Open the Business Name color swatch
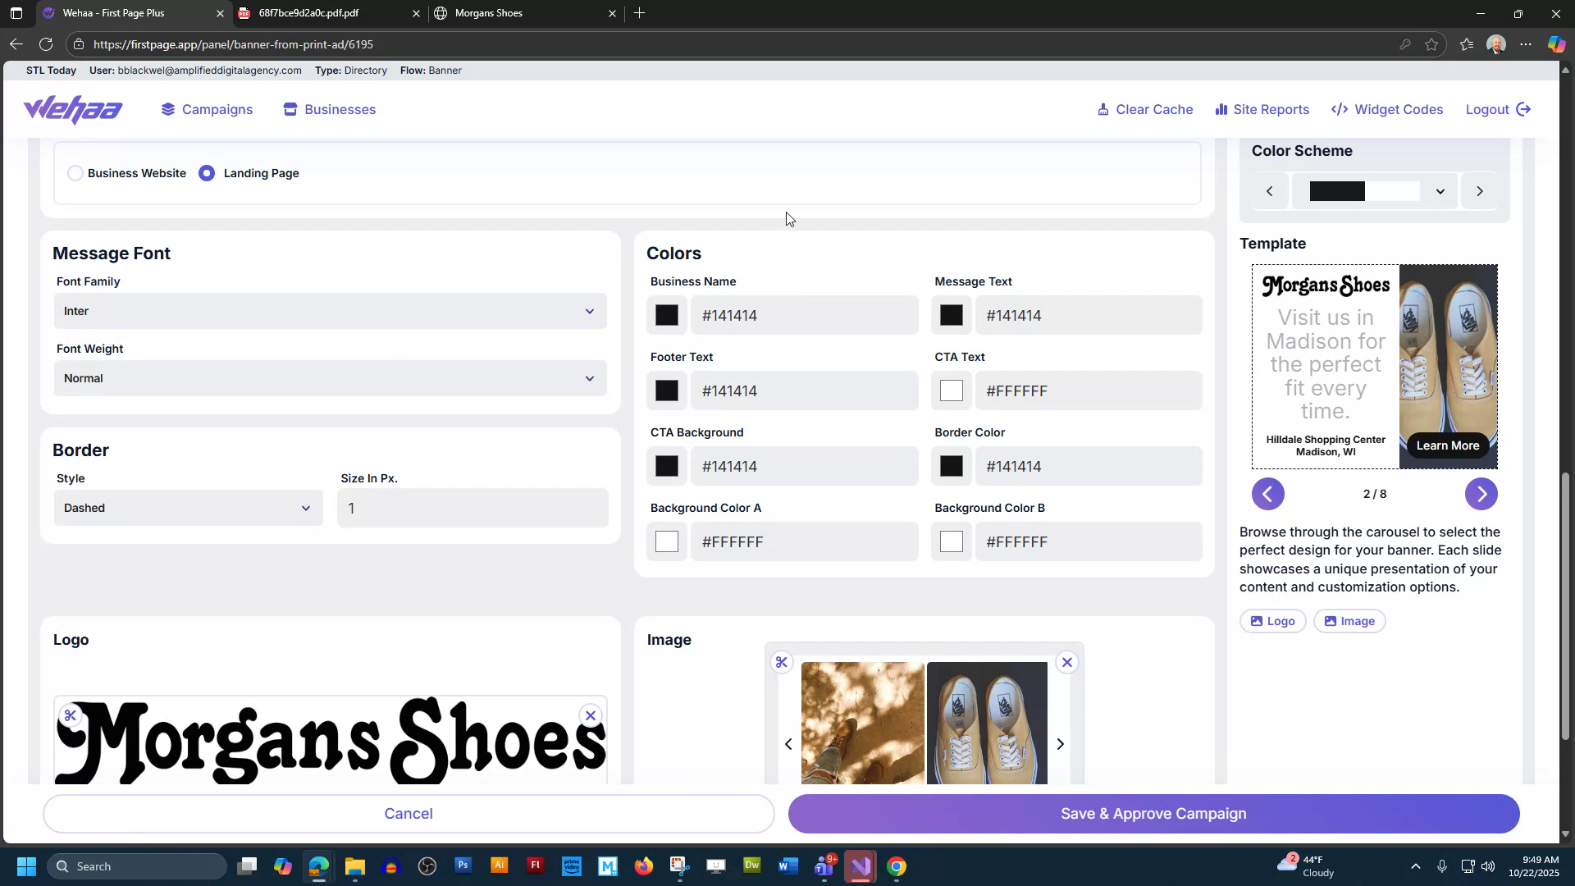Viewport: 1575px width, 886px height. coord(667,315)
